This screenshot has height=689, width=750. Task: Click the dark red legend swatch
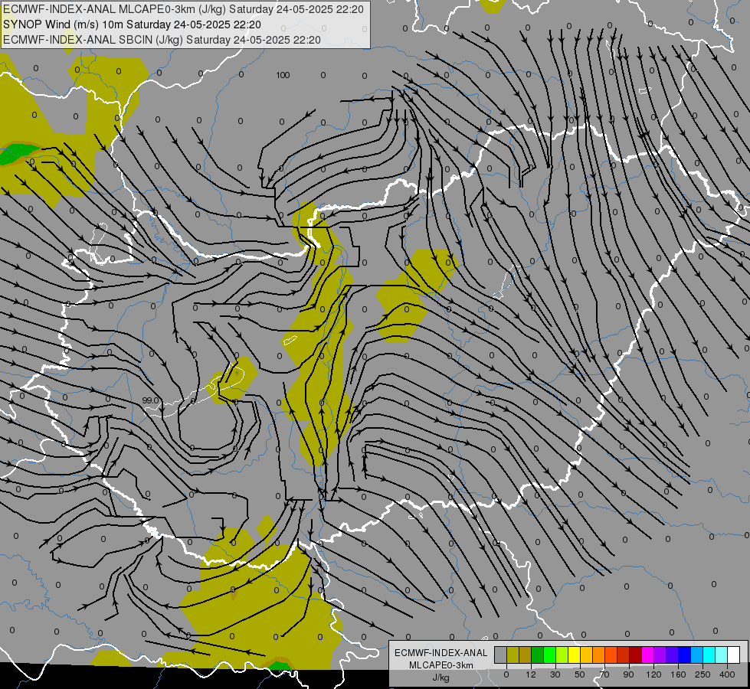click(x=635, y=655)
